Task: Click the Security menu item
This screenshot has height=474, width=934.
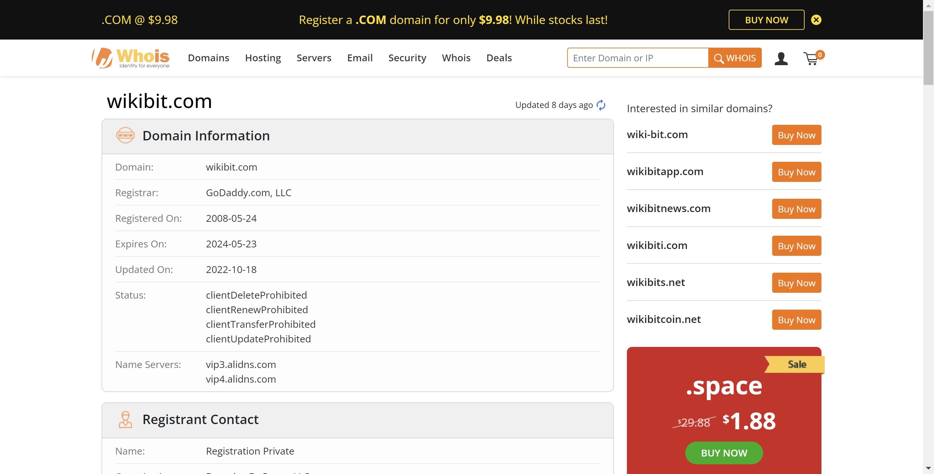Action: (407, 57)
